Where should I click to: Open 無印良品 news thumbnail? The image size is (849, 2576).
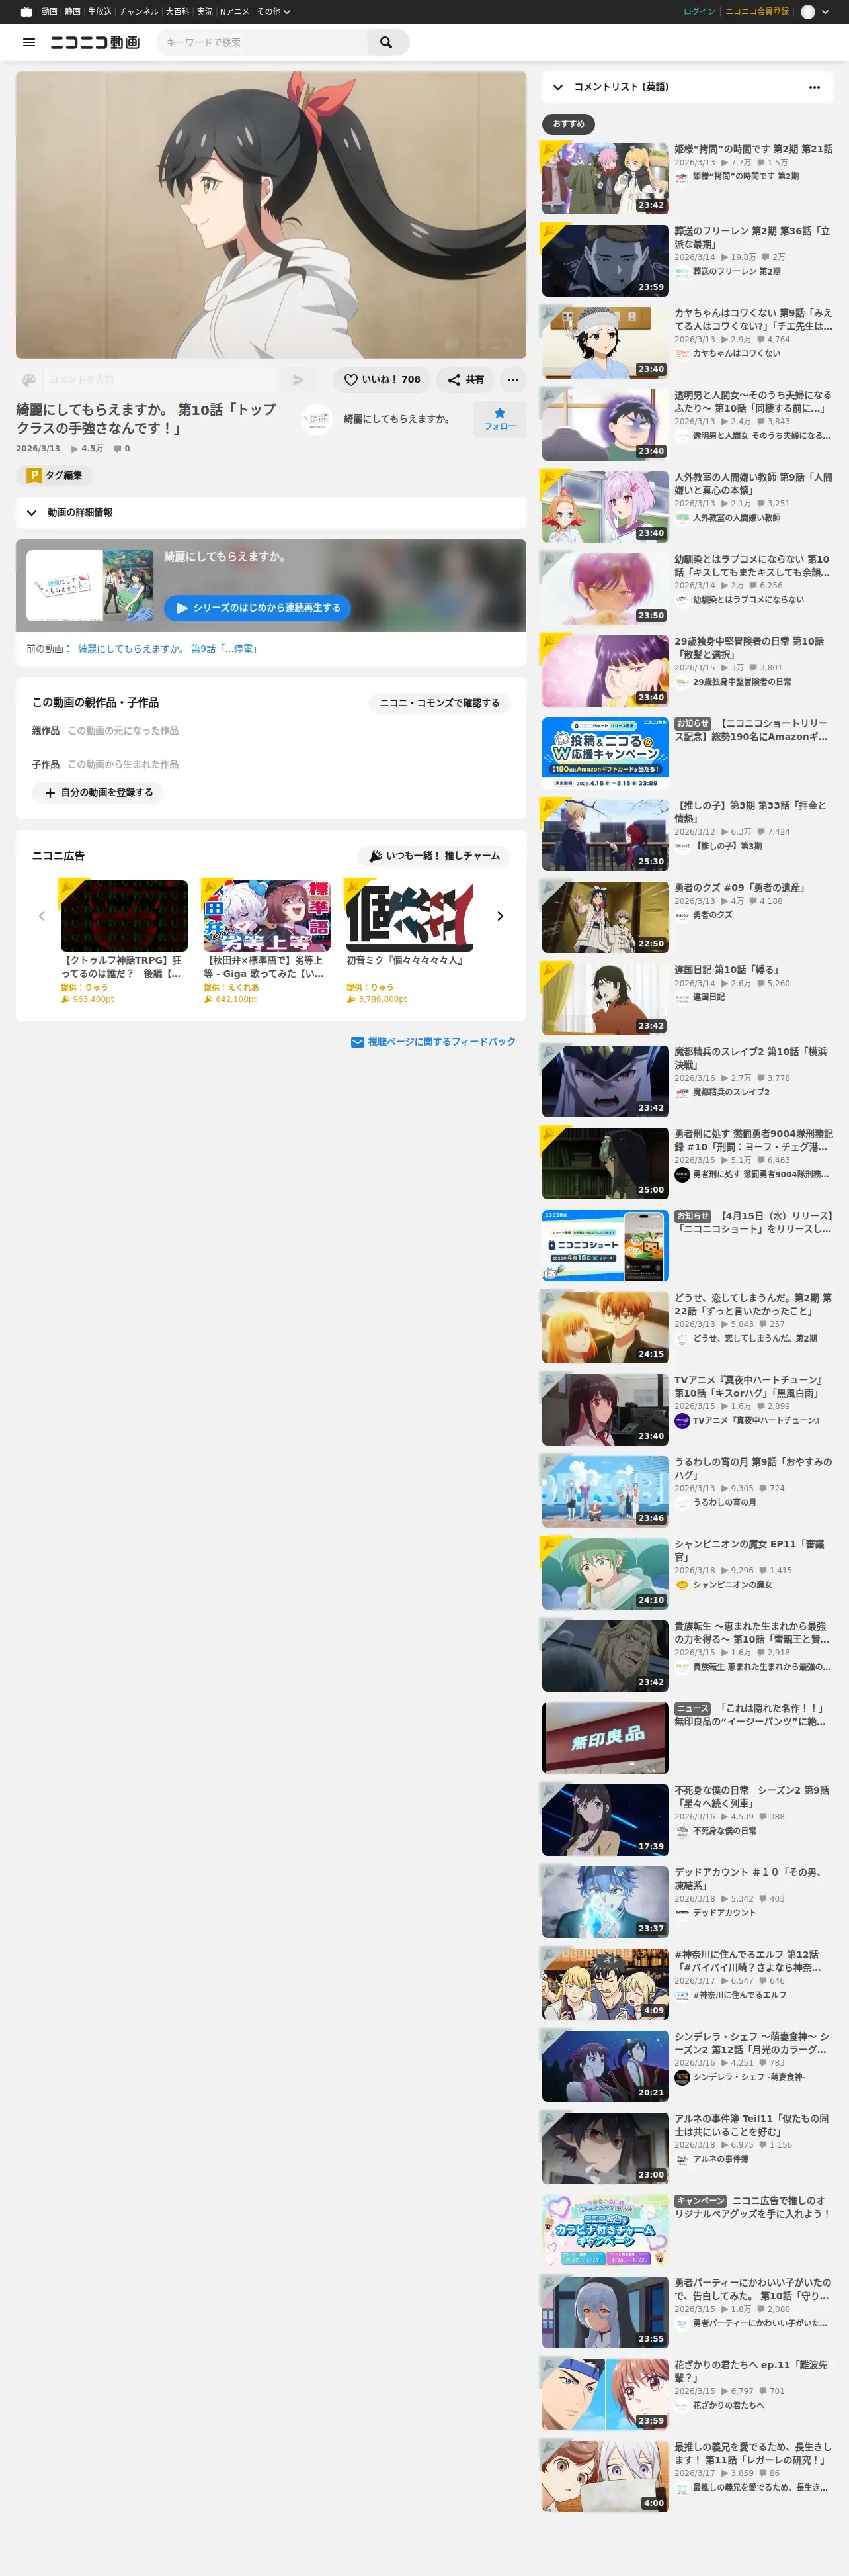tap(605, 1738)
